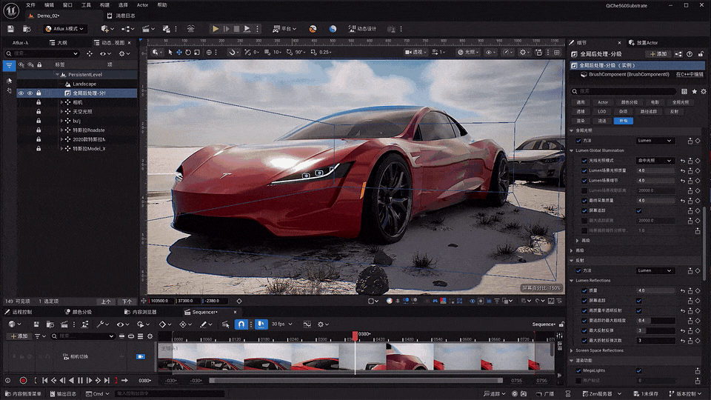The width and height of the screenshot is (711, 400).
Task: Click the 添加 track button in Sequencer
Action: click(x=19, y=336)
